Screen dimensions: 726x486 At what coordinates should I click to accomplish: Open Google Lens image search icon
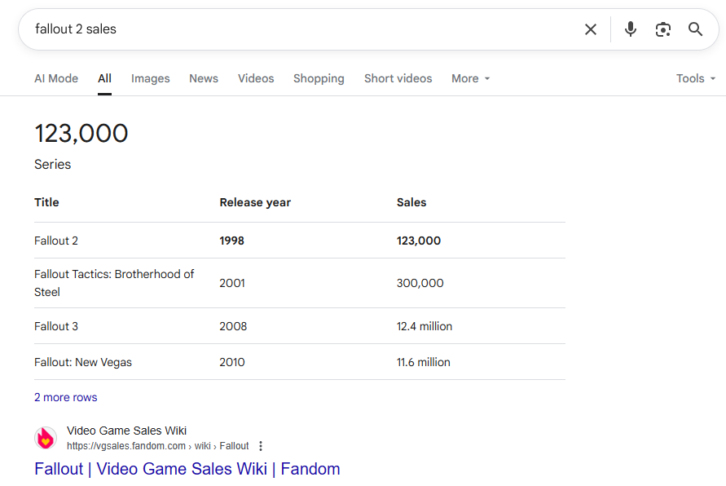point(663,29)
